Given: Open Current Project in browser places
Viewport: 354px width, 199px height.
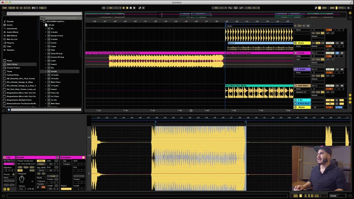Looking at the screenshot, I should (13, 68).
